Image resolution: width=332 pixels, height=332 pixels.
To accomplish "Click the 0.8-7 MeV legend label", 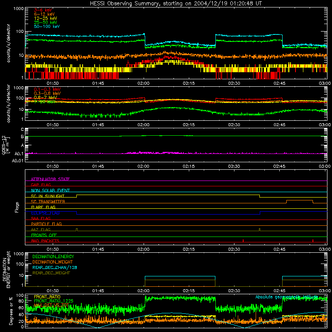I will pyautogui.click(x=45, y=98).
